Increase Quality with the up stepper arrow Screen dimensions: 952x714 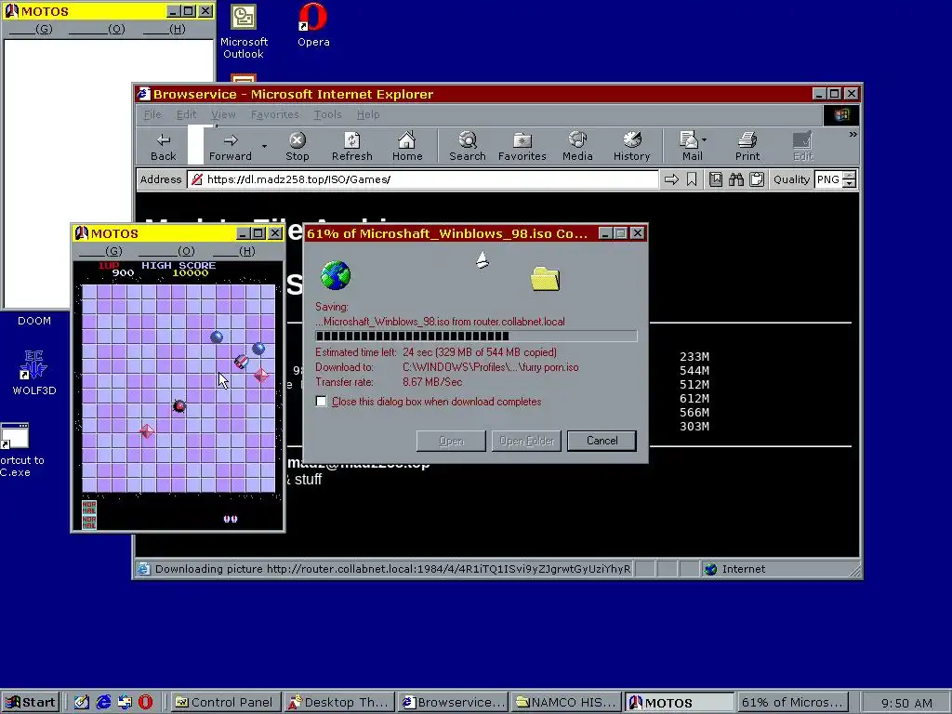pyautogui.click(x=850, y=176)
